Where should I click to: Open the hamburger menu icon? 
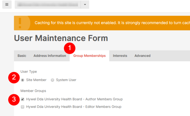(x=7, y=4)
